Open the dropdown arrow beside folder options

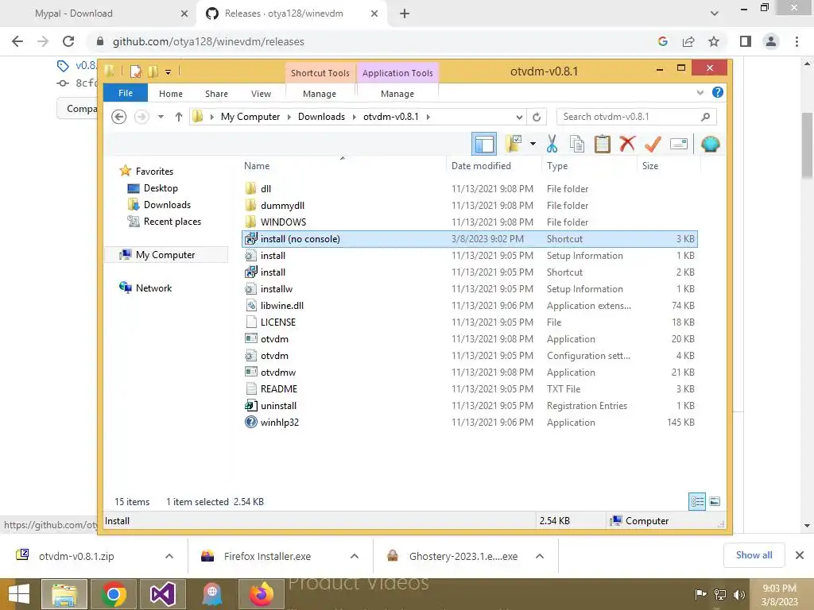pos(533,144)
